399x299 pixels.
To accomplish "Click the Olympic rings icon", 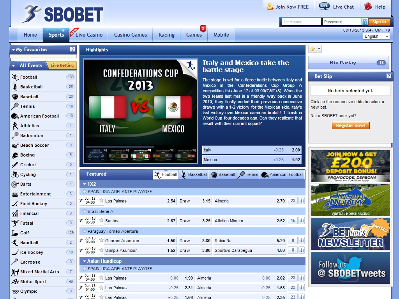I will click(15, 291).
